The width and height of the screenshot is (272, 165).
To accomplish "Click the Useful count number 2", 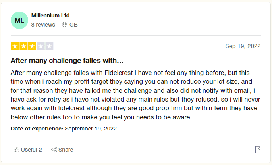I will [x=40, y=150].
